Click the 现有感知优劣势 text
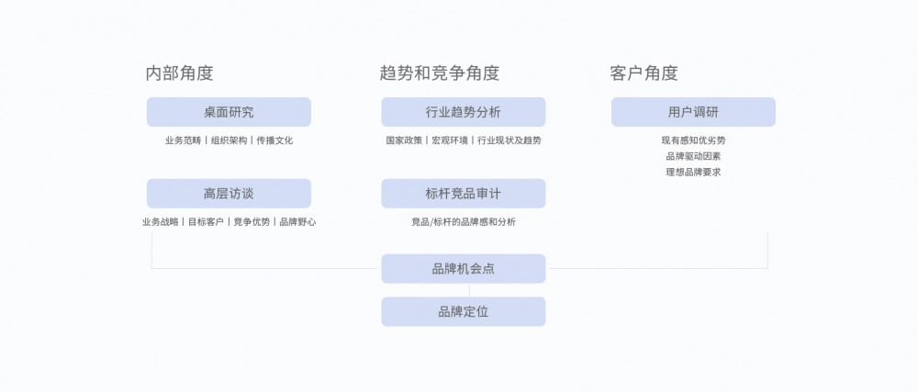918x392 pixels. click(693, 140)
